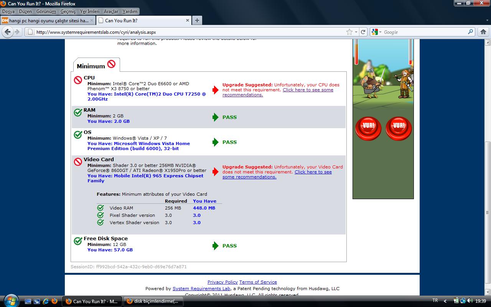Go forward with the browser forward arrow
Screen dimensions: 491x307
(17, 32)
